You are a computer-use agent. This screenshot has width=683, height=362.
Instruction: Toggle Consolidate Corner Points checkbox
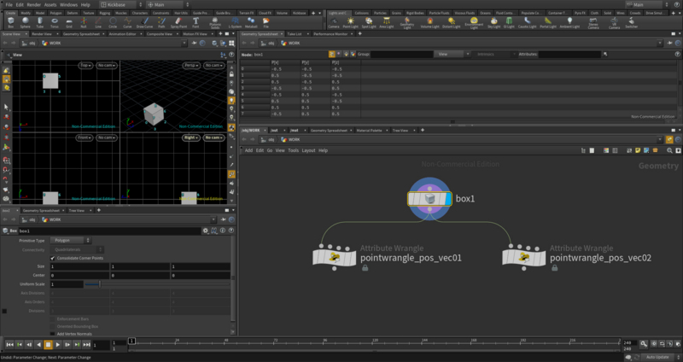[x=53, y=259]
